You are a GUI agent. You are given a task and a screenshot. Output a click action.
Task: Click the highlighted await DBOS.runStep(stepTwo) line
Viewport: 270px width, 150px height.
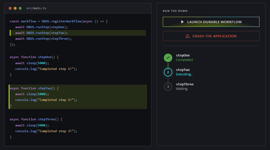(78, 33)
